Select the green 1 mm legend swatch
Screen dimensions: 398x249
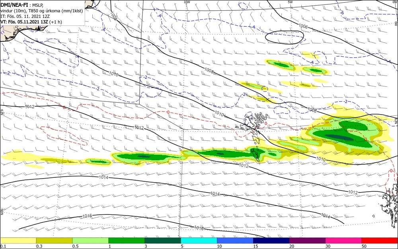coord(127,241)
